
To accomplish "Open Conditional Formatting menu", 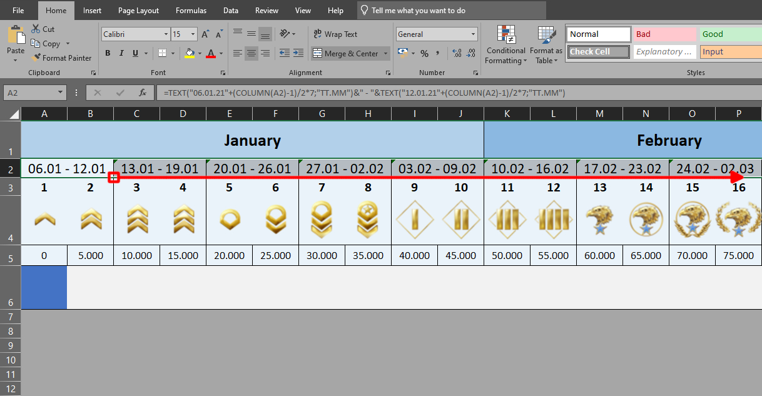I will click(x=506, y=45).
